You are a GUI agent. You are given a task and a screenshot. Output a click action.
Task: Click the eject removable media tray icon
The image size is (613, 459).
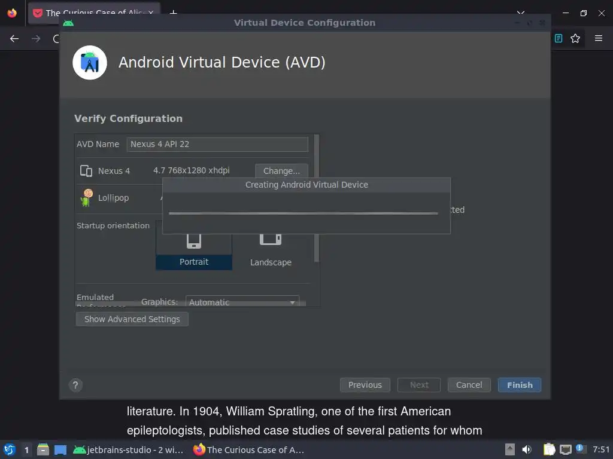(510, 449)
